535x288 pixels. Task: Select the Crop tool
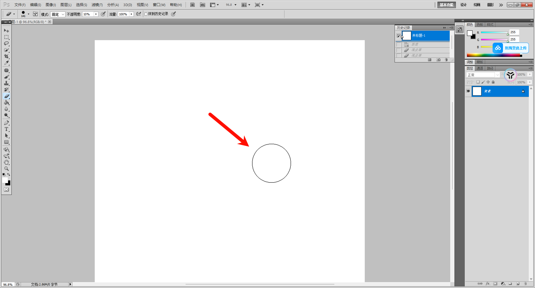pyautogui.click(x=6, y=56)
